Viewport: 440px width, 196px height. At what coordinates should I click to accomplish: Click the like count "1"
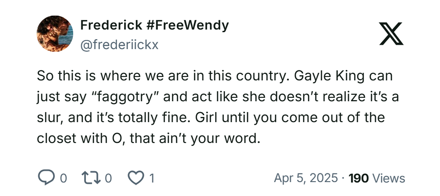(152, 178)
